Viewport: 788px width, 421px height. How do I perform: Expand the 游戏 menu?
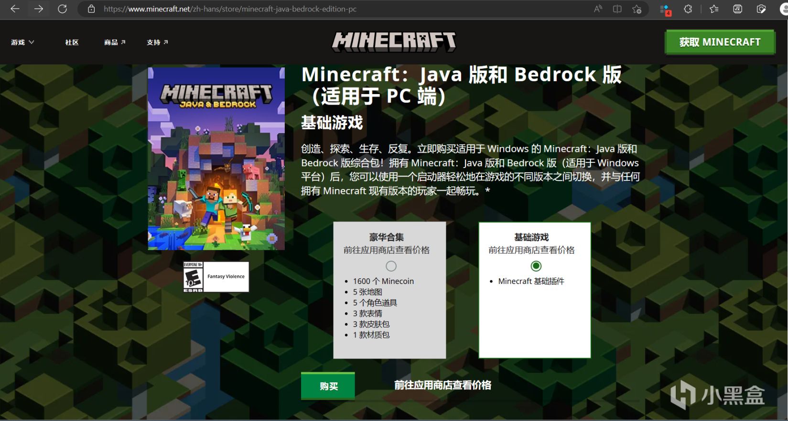22,42
